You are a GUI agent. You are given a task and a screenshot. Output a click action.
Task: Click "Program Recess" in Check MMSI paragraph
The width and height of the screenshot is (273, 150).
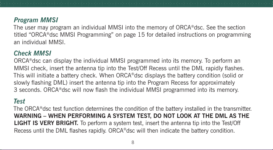click(168, 83)
